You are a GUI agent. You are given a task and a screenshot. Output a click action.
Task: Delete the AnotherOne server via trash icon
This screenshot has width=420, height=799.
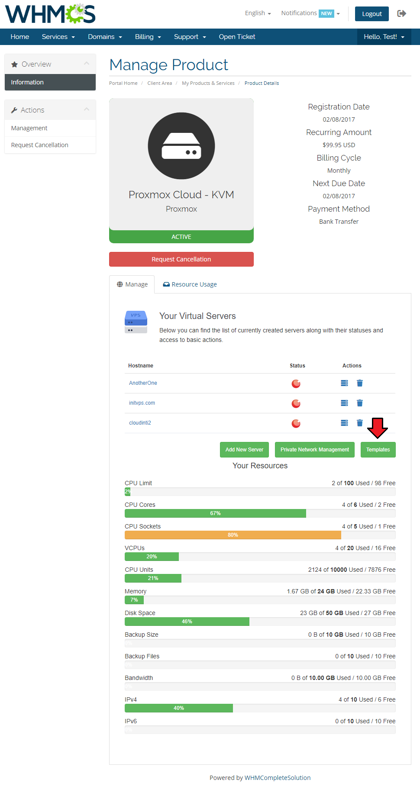pos(359,383)
